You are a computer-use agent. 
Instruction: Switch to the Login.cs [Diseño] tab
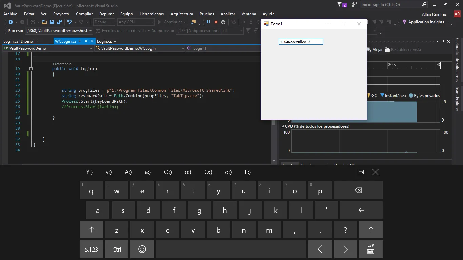[19, 41]
